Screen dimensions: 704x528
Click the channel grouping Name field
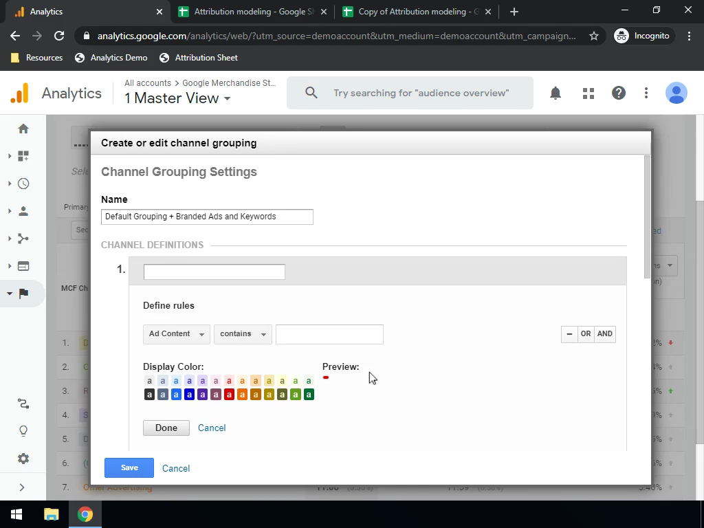[x=207, y=217]
